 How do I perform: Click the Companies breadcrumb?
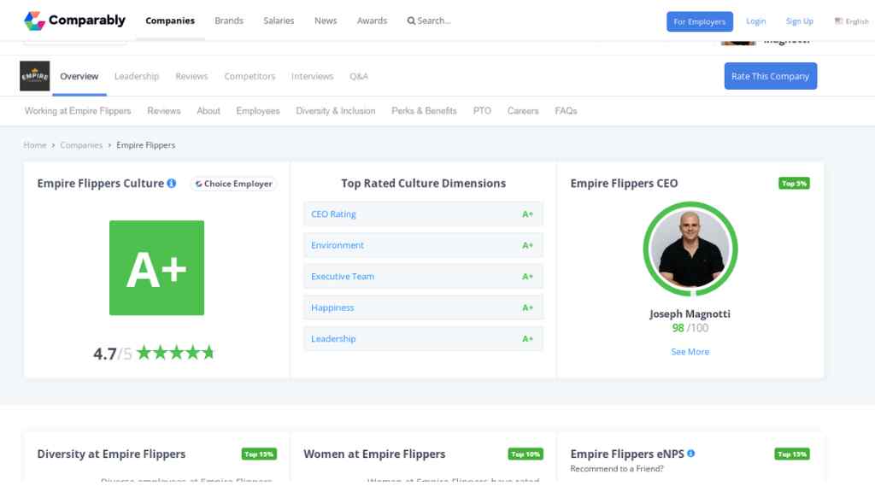tap(81, 145)
